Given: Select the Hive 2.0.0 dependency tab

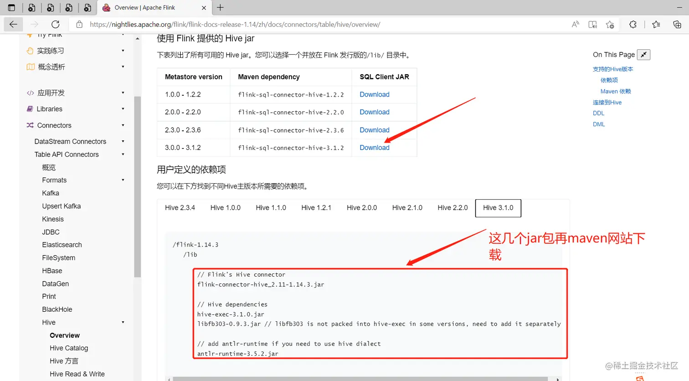Looking at the screenshot, I should click(x=362, y=208).
